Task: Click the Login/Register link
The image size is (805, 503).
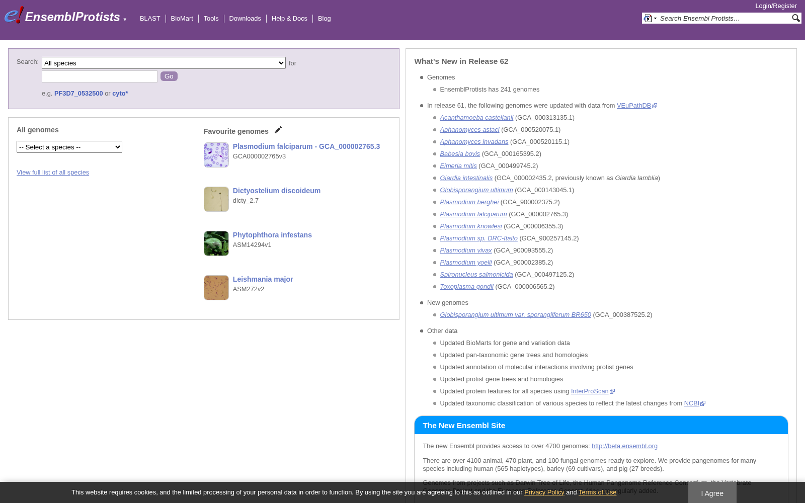Action: tap(776, 6)
